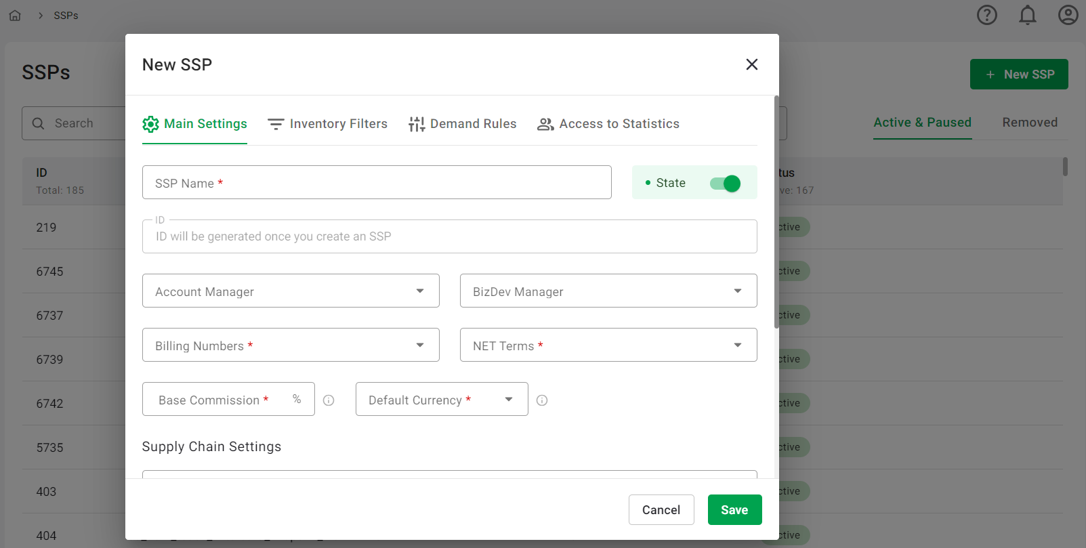Click the Base Commission info icon
The width and height of the screenshot is (1086, 548).
pyautogui.click(x=329, y=400)
